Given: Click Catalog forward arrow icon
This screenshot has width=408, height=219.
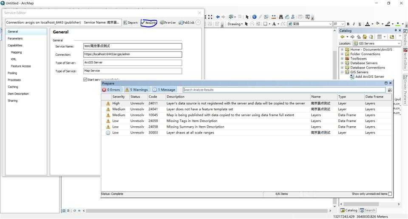Looking at the screenshot, I should (352, 37).
